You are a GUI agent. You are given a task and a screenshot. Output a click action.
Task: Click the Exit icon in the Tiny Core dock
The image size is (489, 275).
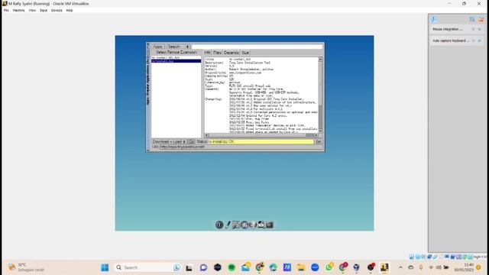219,225
